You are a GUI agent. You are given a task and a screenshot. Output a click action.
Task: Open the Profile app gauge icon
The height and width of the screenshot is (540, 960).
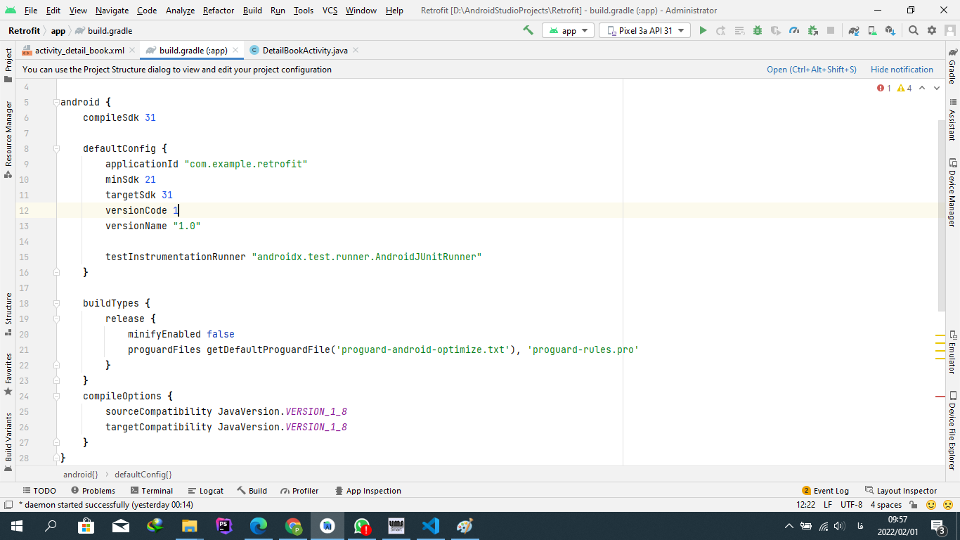pos(794,30)
